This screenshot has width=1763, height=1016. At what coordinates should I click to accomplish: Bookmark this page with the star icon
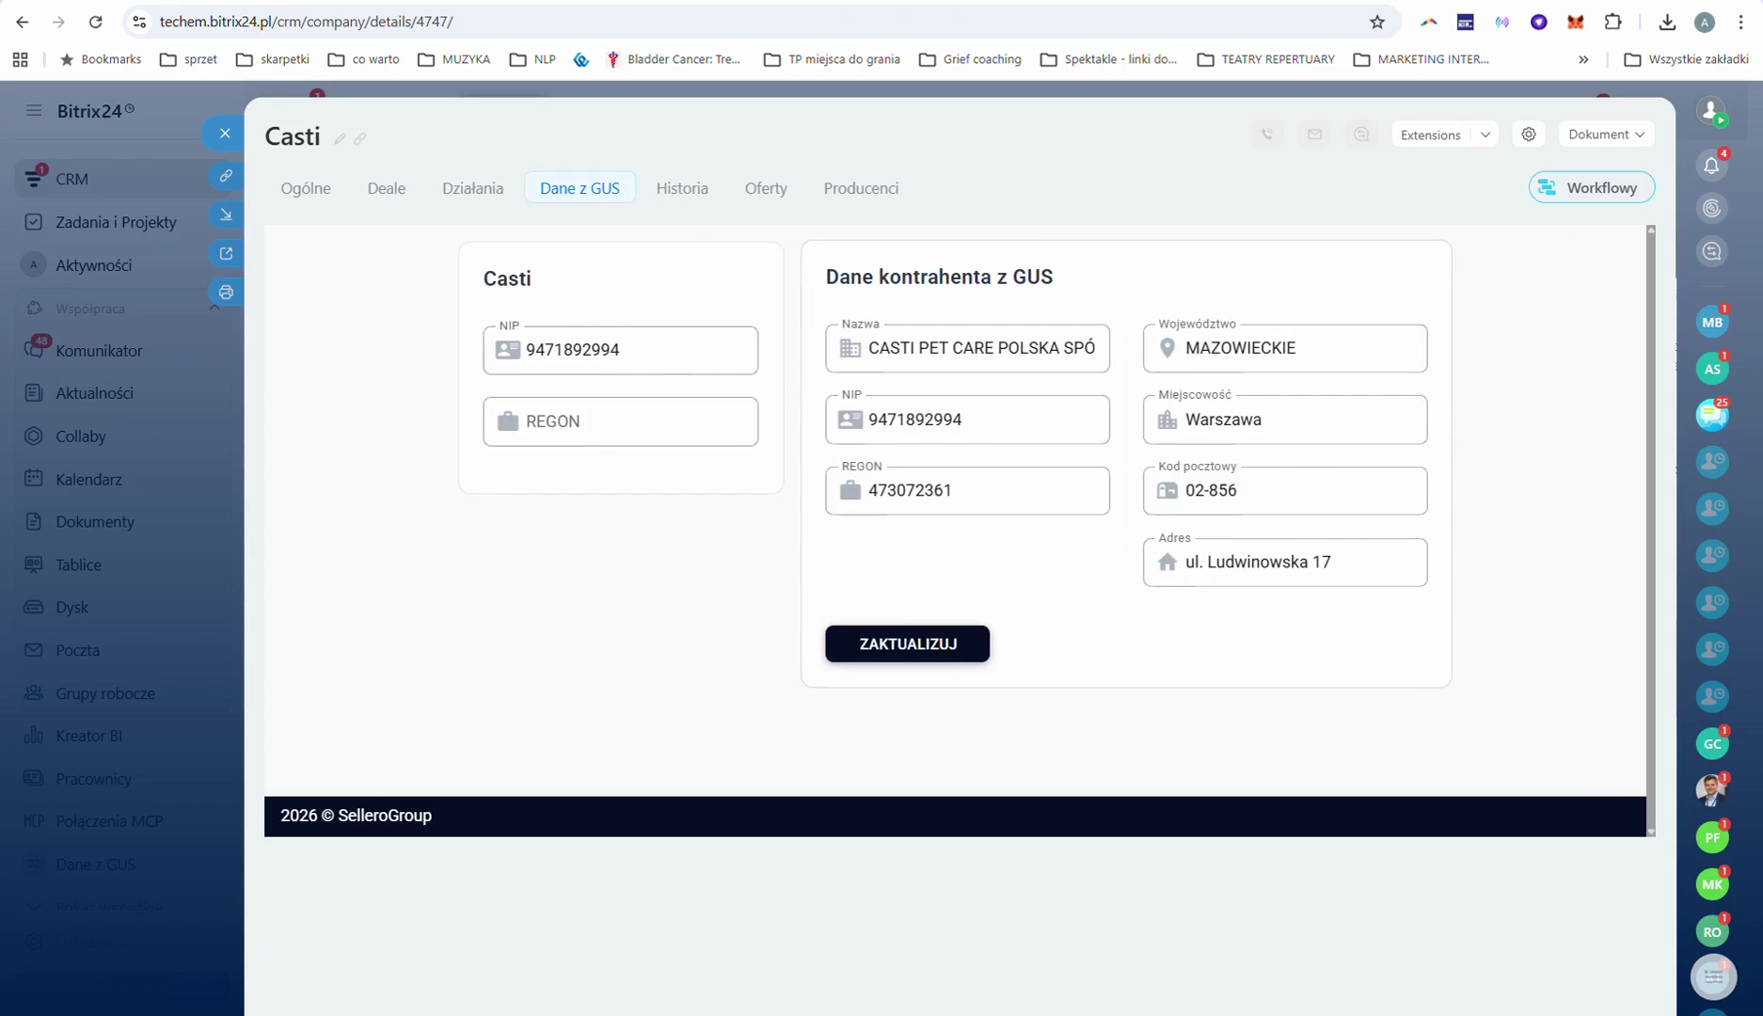click(1377, 22)
